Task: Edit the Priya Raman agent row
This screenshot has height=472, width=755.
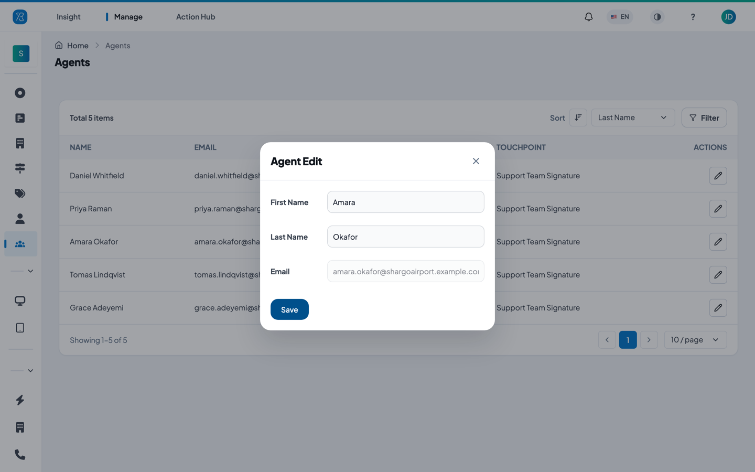Action: [718, 209]
